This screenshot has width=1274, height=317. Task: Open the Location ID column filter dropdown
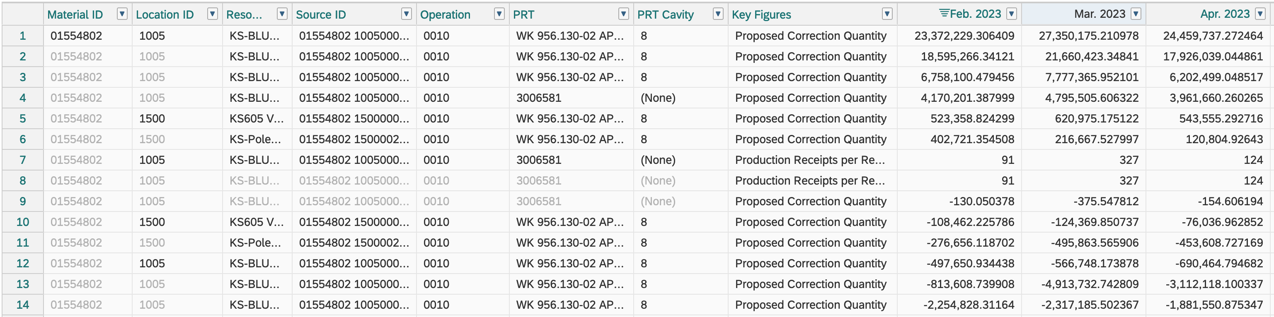point(212,14)
